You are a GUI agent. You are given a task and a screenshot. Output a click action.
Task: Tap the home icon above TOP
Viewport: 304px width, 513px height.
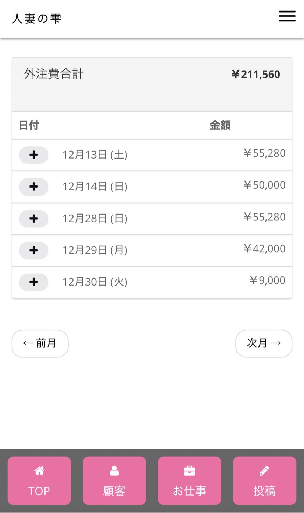click(x=39, y=471)
